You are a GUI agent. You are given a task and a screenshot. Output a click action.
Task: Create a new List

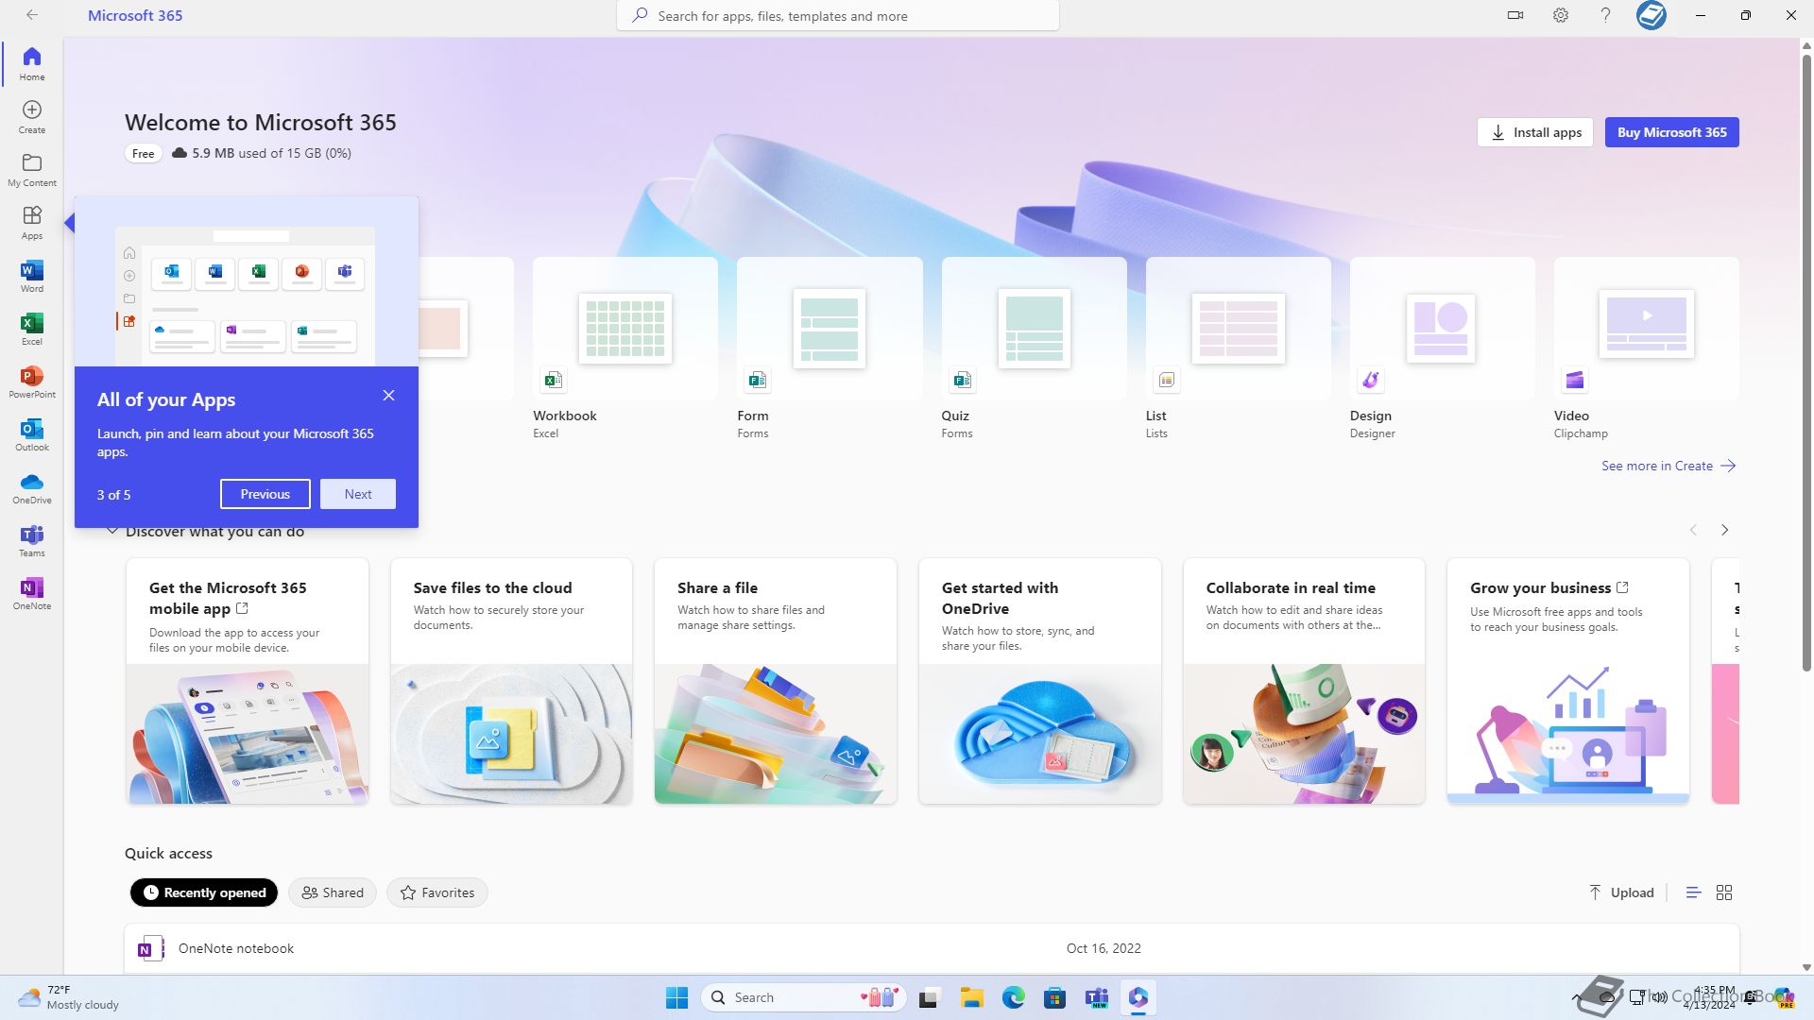[1238, 348]
